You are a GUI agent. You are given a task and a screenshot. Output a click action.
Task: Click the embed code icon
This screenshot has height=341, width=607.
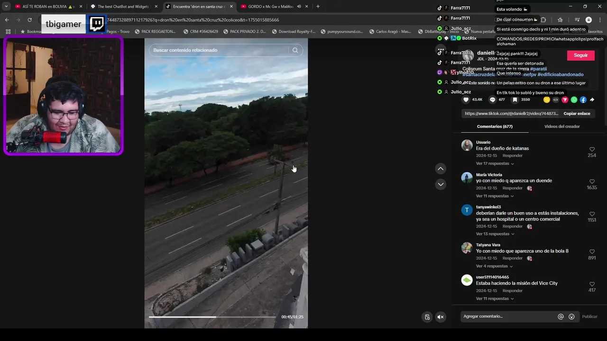[556, 100]
